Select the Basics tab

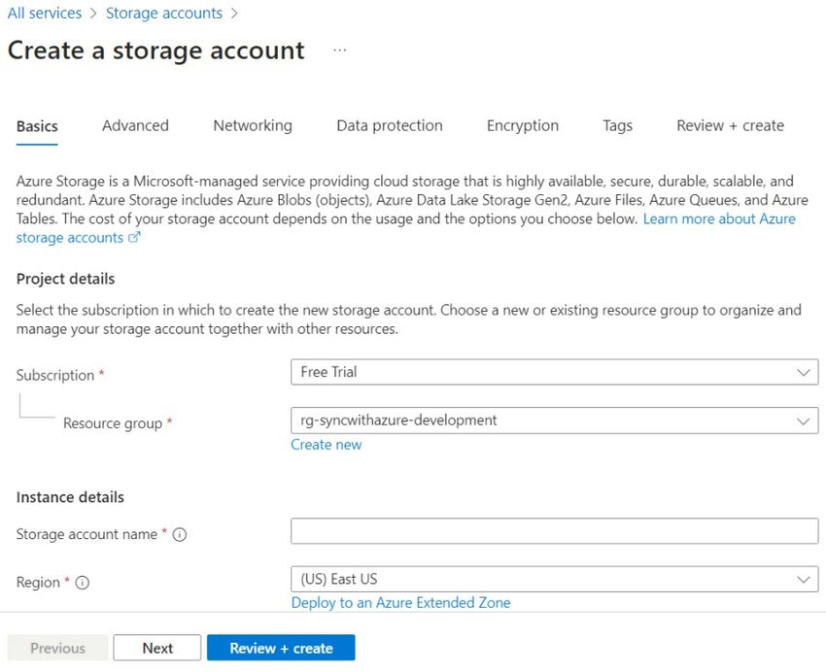(37, 126)
